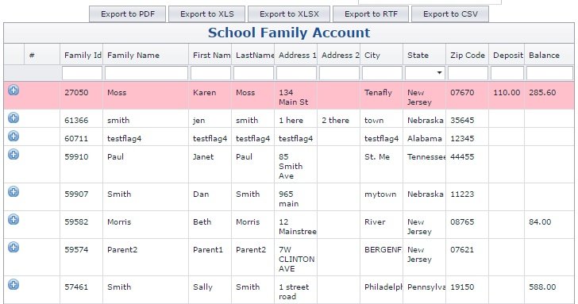
Task: Open the State filter dropdown
Action: [438, 72]
